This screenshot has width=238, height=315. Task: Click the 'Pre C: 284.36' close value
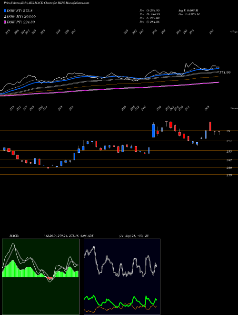[149, 22]
